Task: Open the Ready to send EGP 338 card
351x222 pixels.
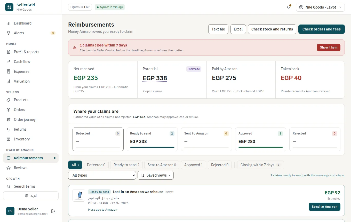Action: pyautogui.click(x=152, y=139)
